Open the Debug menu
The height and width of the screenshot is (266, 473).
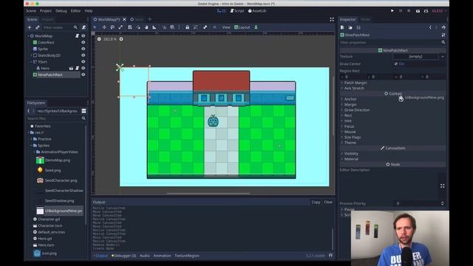(x=61, y=11)
